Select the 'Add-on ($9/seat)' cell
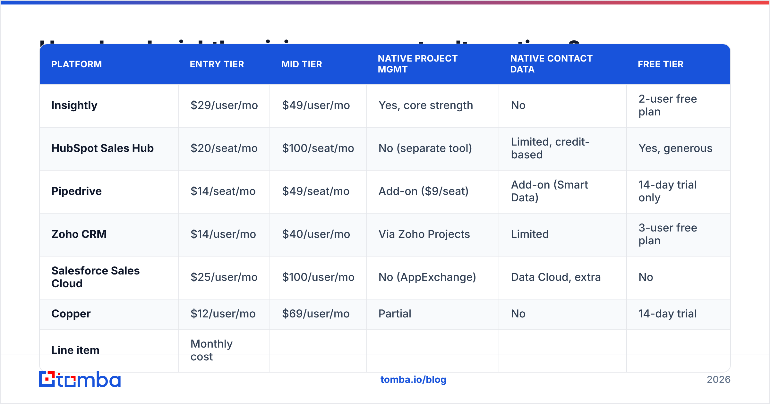The image size is (770, 404). 424,191
